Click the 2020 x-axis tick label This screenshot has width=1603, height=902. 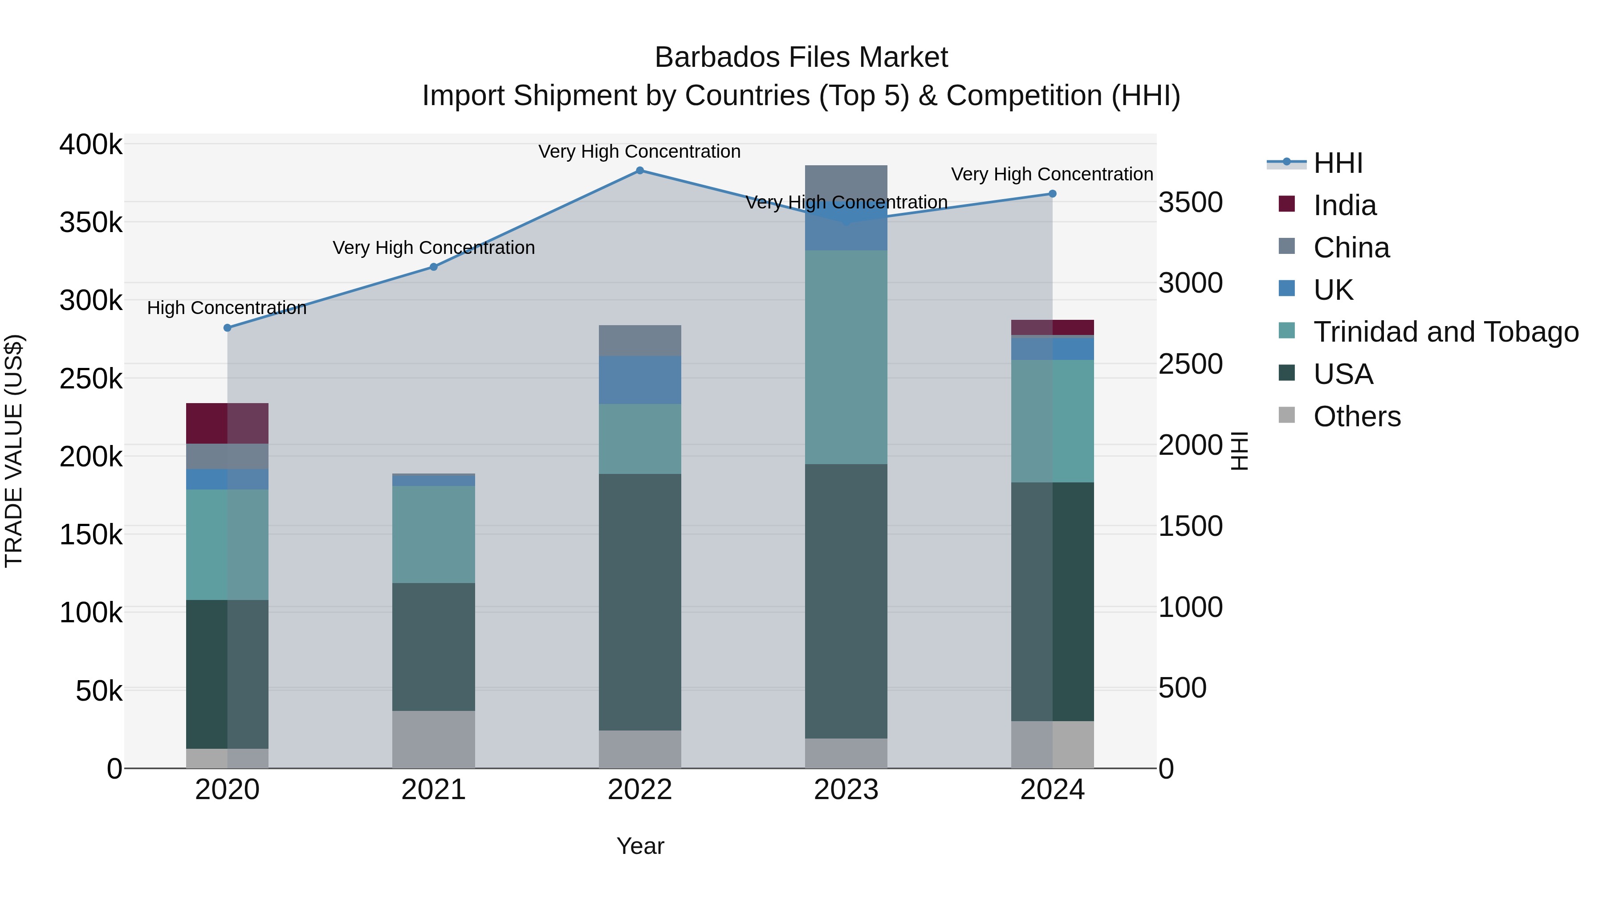pos(227,790)
